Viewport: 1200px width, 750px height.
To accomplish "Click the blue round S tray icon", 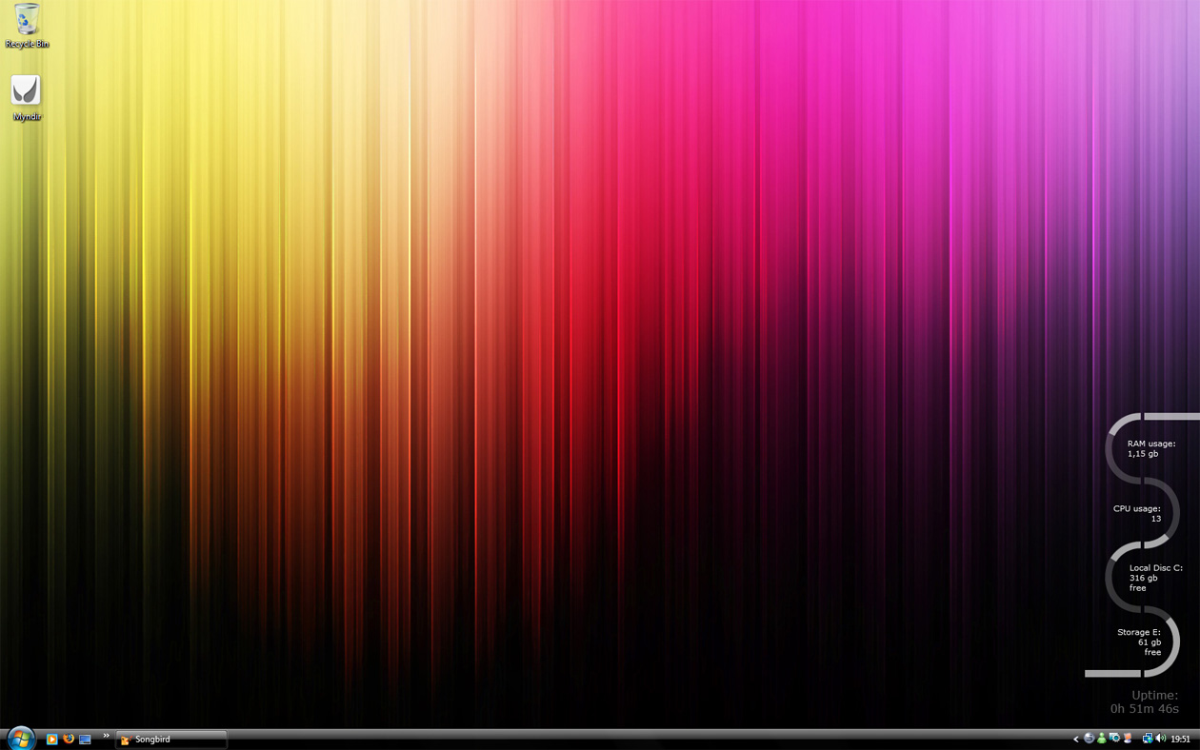I will pyautogui.click(x=1090, y=739).
